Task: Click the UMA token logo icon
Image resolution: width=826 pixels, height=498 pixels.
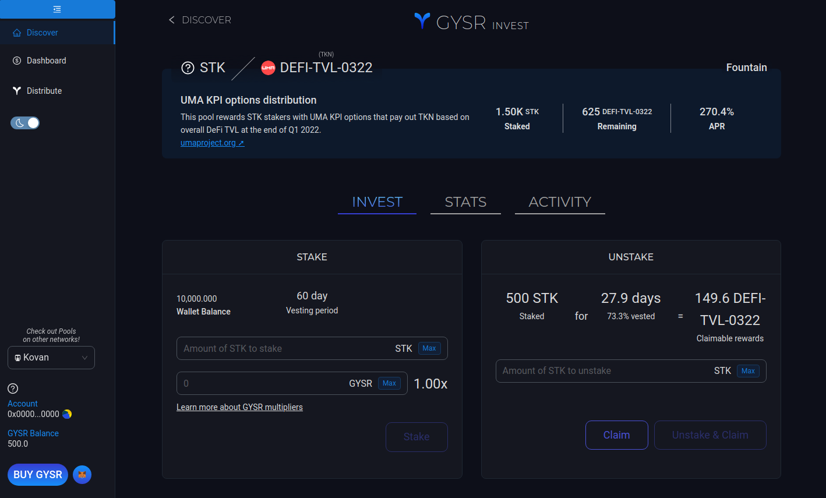Action: [268, 68]
